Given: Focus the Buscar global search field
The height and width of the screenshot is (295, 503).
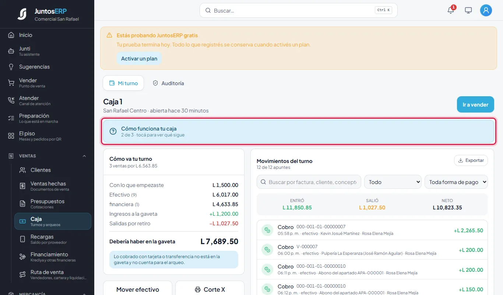Looking at the screenshot, I should (299, 10).
